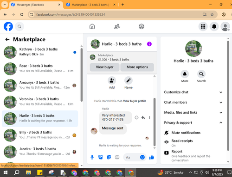
Task: Reply to Harlie's message with arrow icon
Action: [x=143, y=117]
